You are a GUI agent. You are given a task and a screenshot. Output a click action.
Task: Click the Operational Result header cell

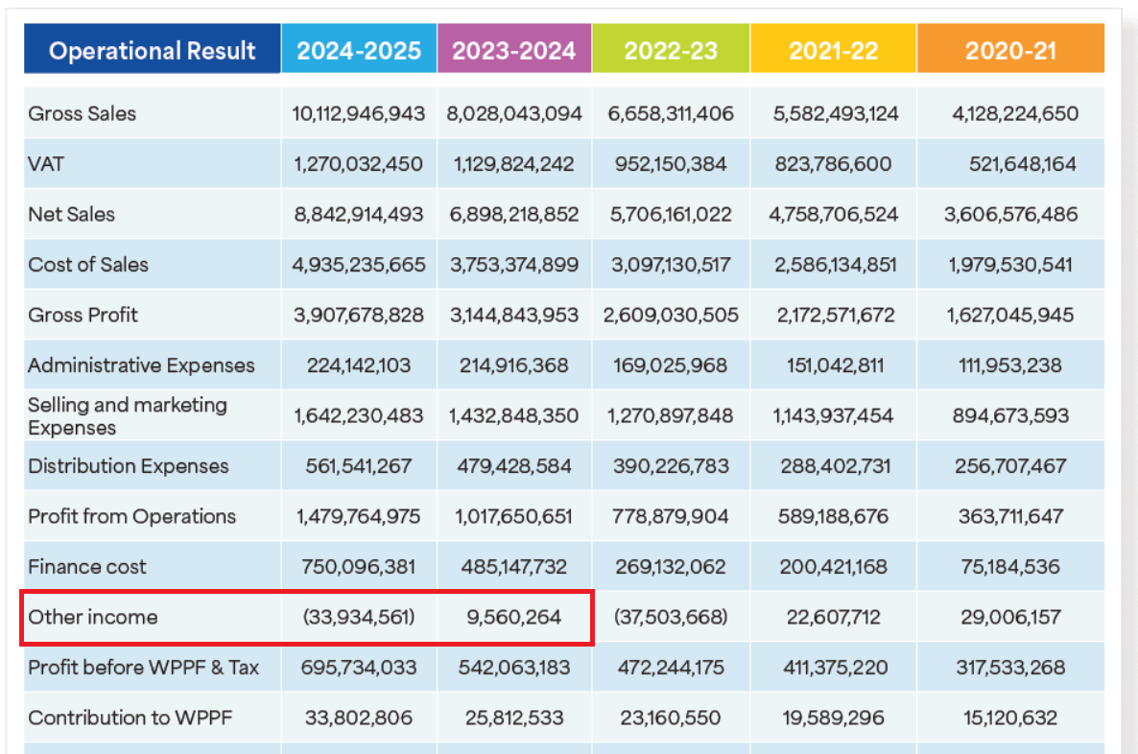153,50
